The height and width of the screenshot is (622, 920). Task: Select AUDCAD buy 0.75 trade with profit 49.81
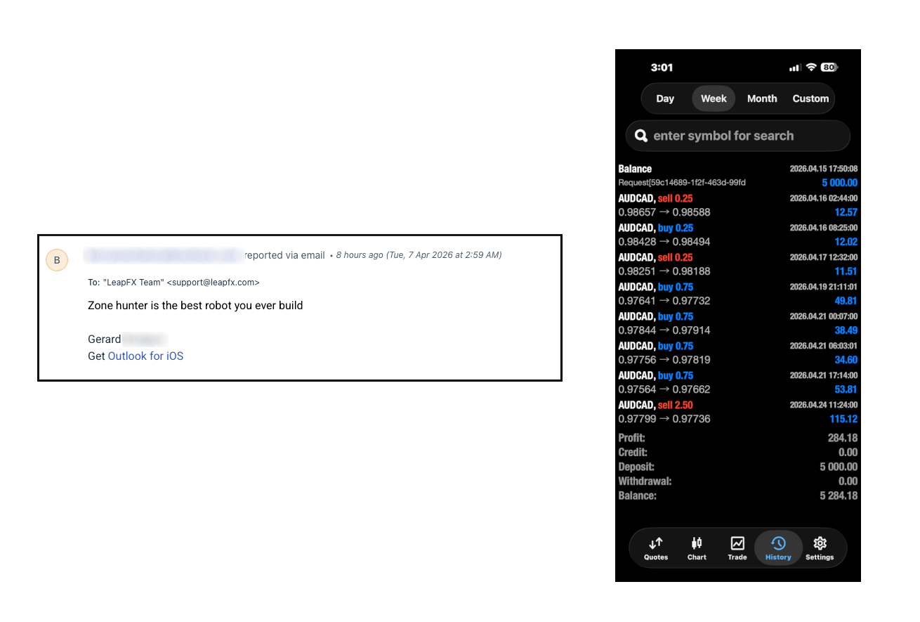point(737,294)
